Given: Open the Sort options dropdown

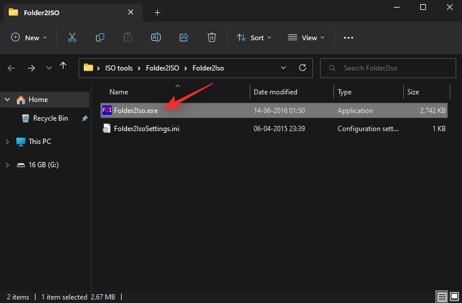Looking at the screenshot, I should tap(254, 37).
